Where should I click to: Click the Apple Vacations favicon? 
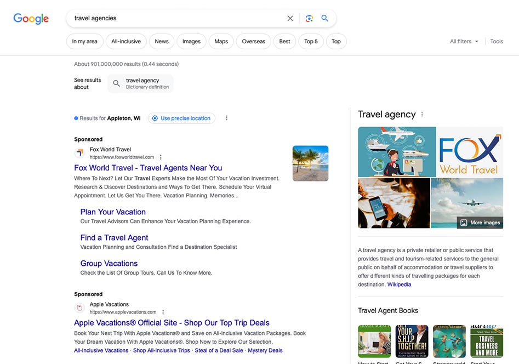pyautogui.click(x=79, y=308)
